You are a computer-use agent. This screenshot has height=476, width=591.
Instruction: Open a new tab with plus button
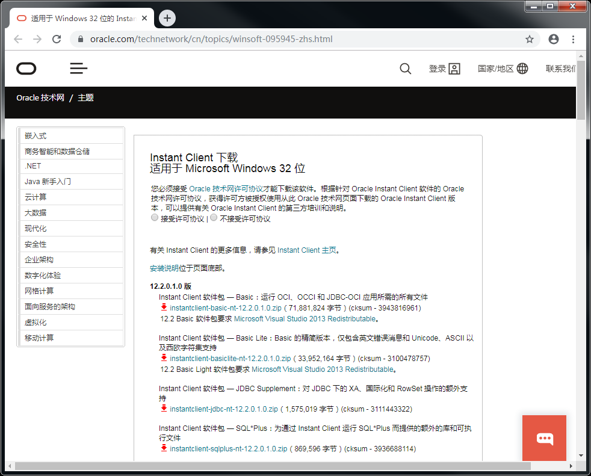167,18
